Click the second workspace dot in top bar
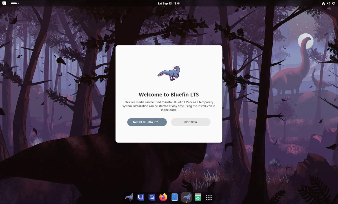The height and width of the screenshot is (204, 338). click(x=19, y=3)
